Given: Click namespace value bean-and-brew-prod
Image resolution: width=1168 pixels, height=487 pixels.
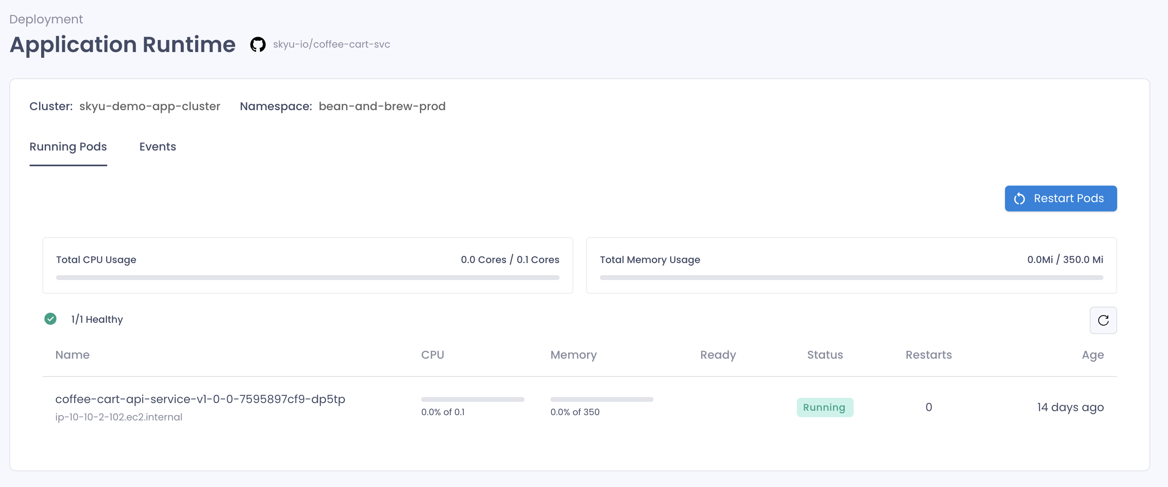Looking at the screenshot, I should coord(382,106).
